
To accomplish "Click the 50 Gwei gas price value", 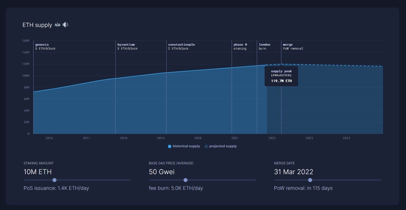I will pos(162,172).
